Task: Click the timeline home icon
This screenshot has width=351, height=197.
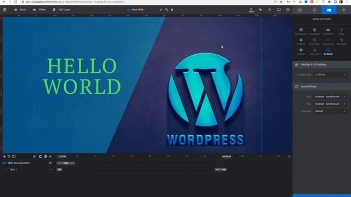Action: point(4,157)
